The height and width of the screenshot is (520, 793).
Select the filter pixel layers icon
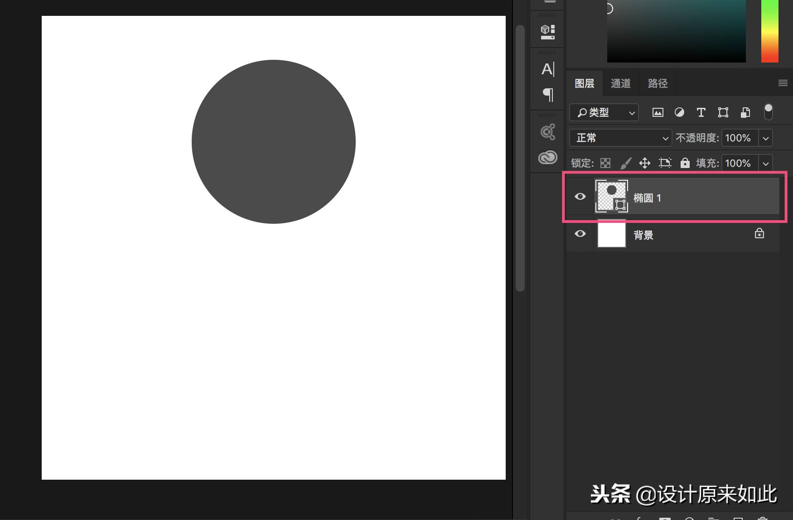pos(658,112)
